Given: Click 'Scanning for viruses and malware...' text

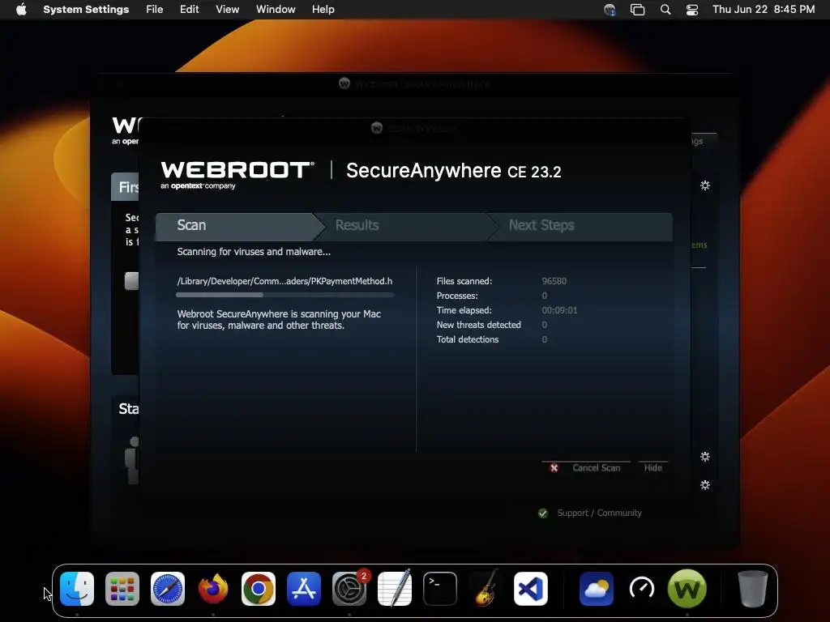Looking at the screenshot, I should click(x=254, y=252).
